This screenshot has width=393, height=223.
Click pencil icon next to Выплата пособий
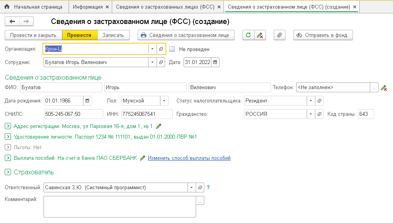coord(142,158)
